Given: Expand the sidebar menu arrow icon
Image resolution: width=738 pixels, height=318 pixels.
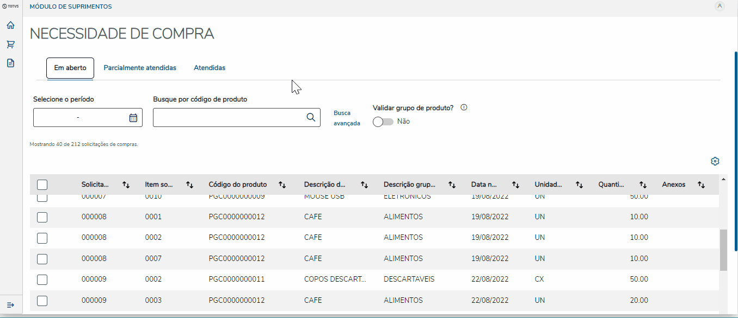Looking at the screenshot, I should [x=10, y=305].
